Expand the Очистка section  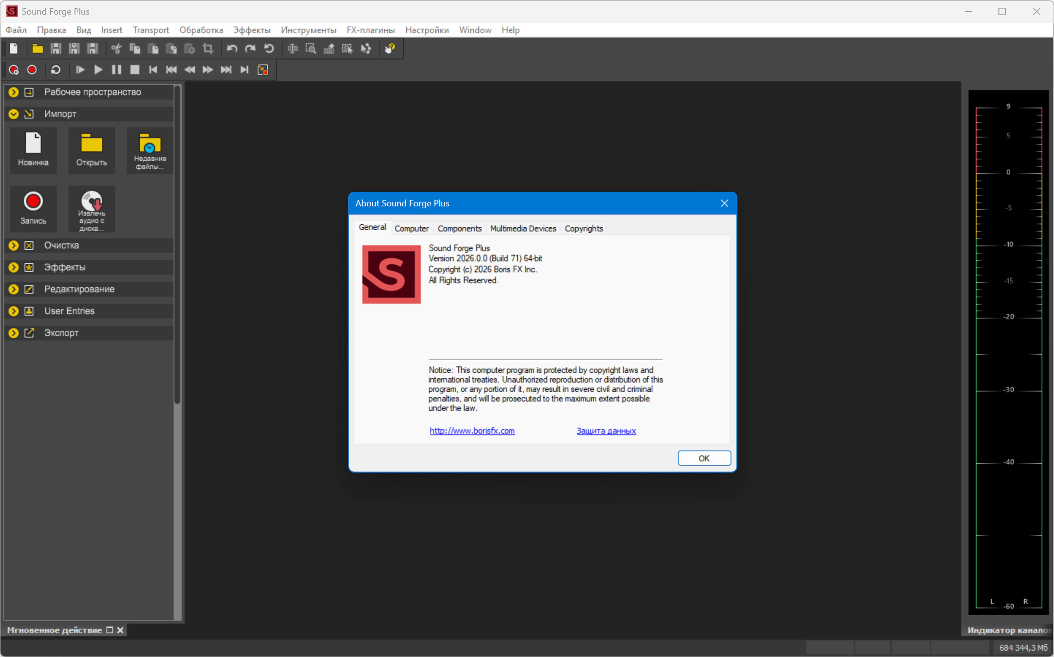pos(14,245)
